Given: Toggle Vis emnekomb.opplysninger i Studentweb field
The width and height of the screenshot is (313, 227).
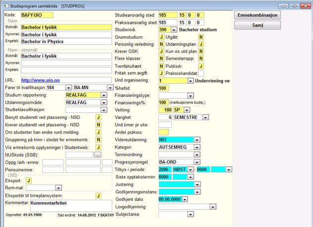Looking at the screenshot, I should pos(98,148).
